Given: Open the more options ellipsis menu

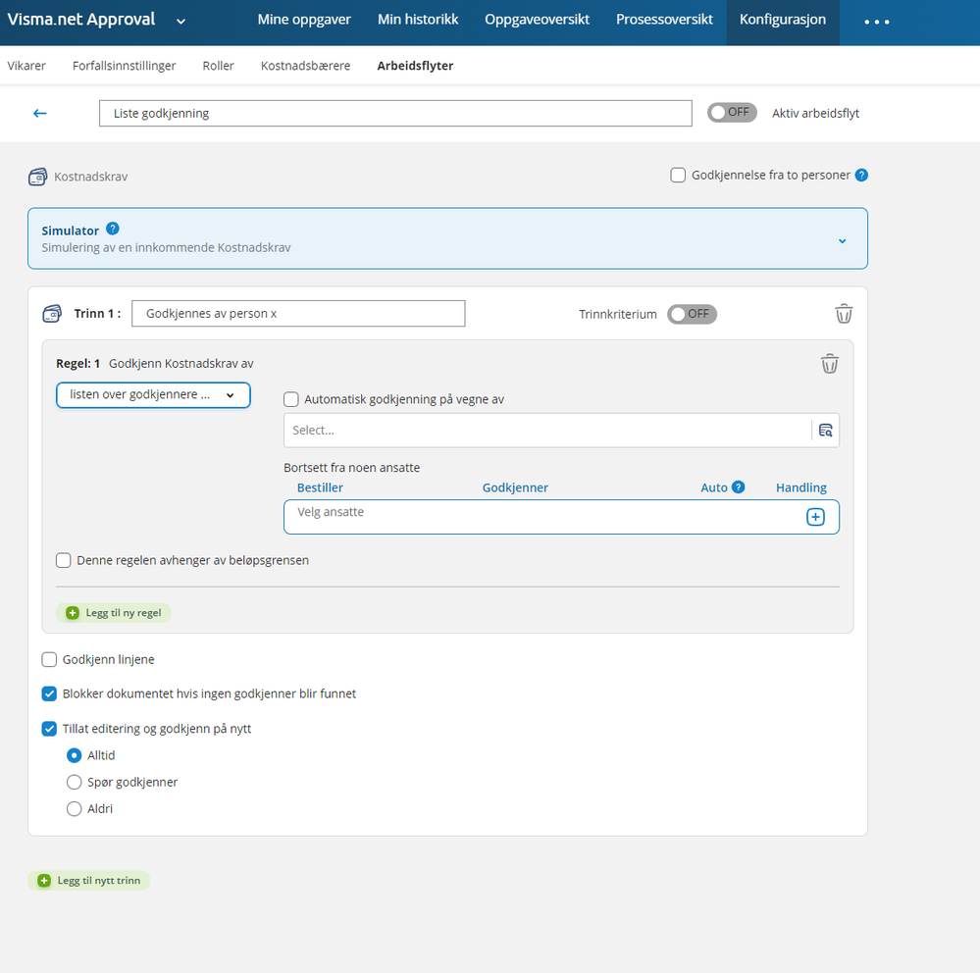Looking at the screenshot, I should tap(876, 22).
